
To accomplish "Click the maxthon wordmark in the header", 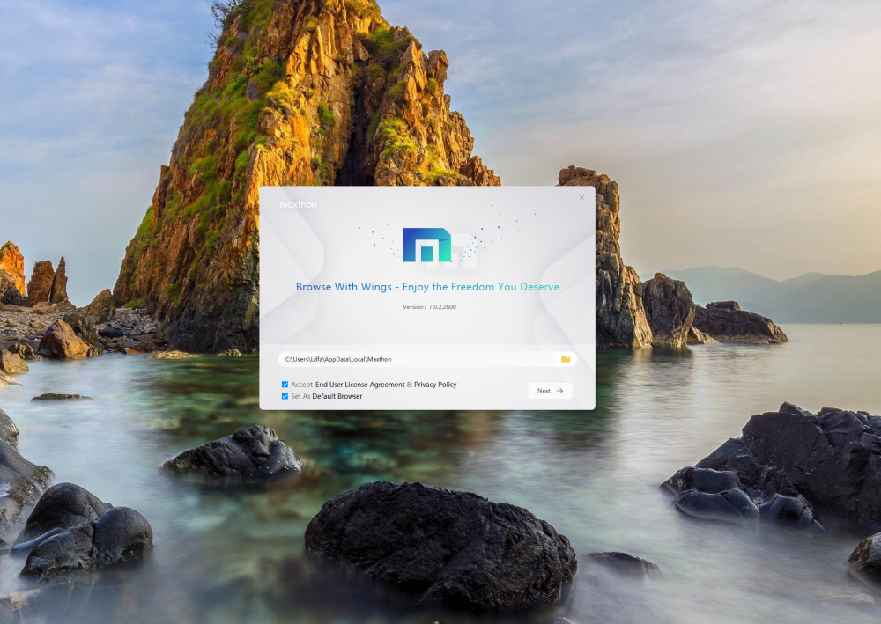I will [x=298, y=204].
